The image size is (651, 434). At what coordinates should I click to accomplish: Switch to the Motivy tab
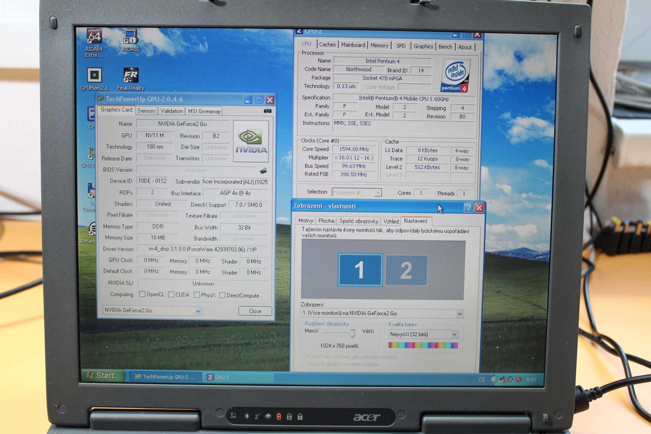pyautogui.click(x=305, y=220)
